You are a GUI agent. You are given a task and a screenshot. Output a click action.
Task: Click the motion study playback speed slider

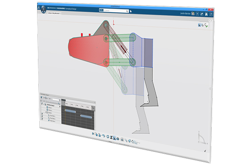click(52, 103)
